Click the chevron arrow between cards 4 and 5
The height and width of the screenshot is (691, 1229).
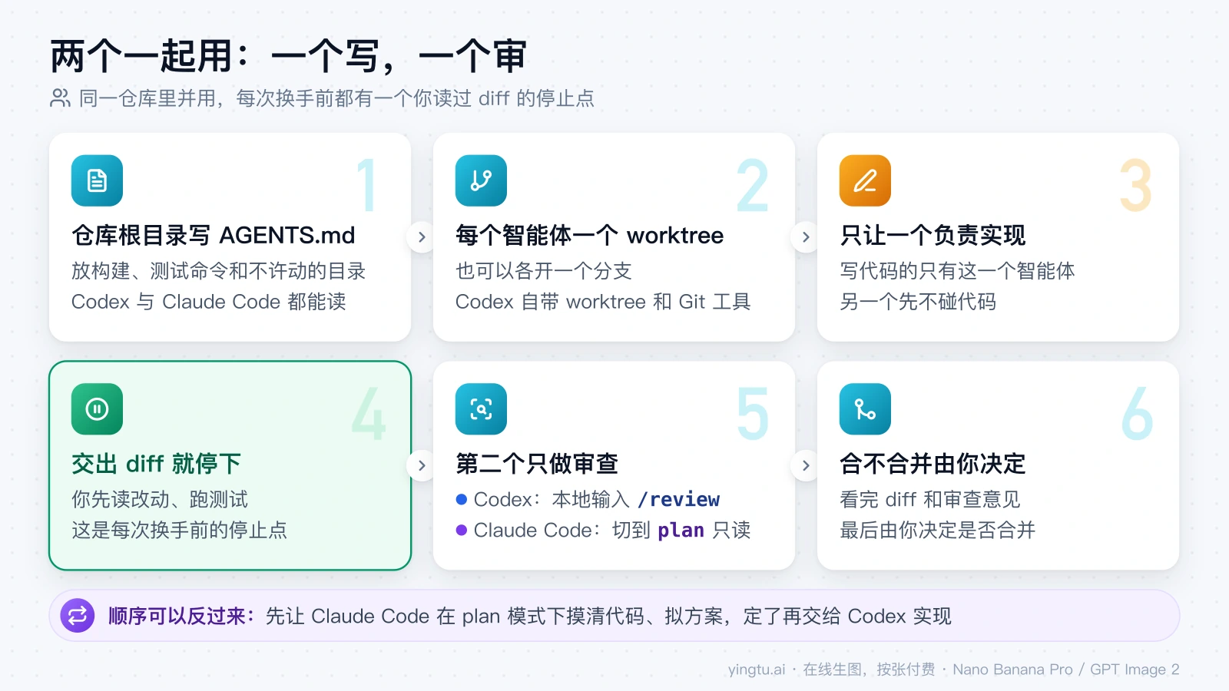coord(422,465)
